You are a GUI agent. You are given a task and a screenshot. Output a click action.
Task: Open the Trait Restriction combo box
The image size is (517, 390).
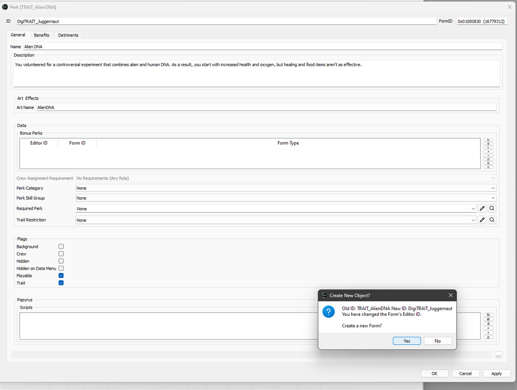[x=276, y=220]
